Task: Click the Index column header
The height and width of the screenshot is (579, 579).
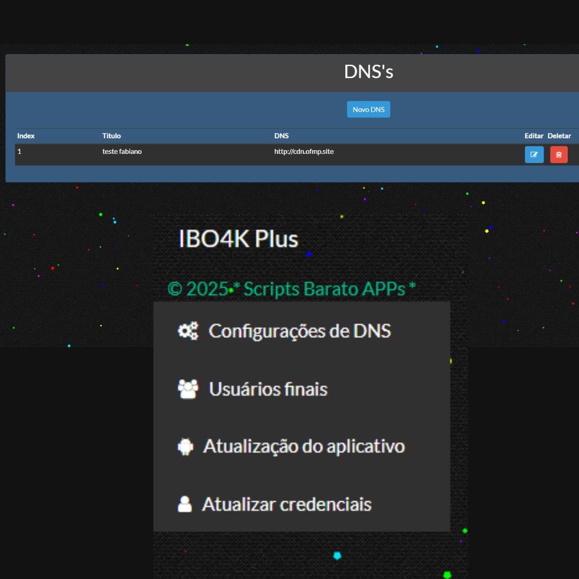Action: pyautogui.click(x=26, y=136)
